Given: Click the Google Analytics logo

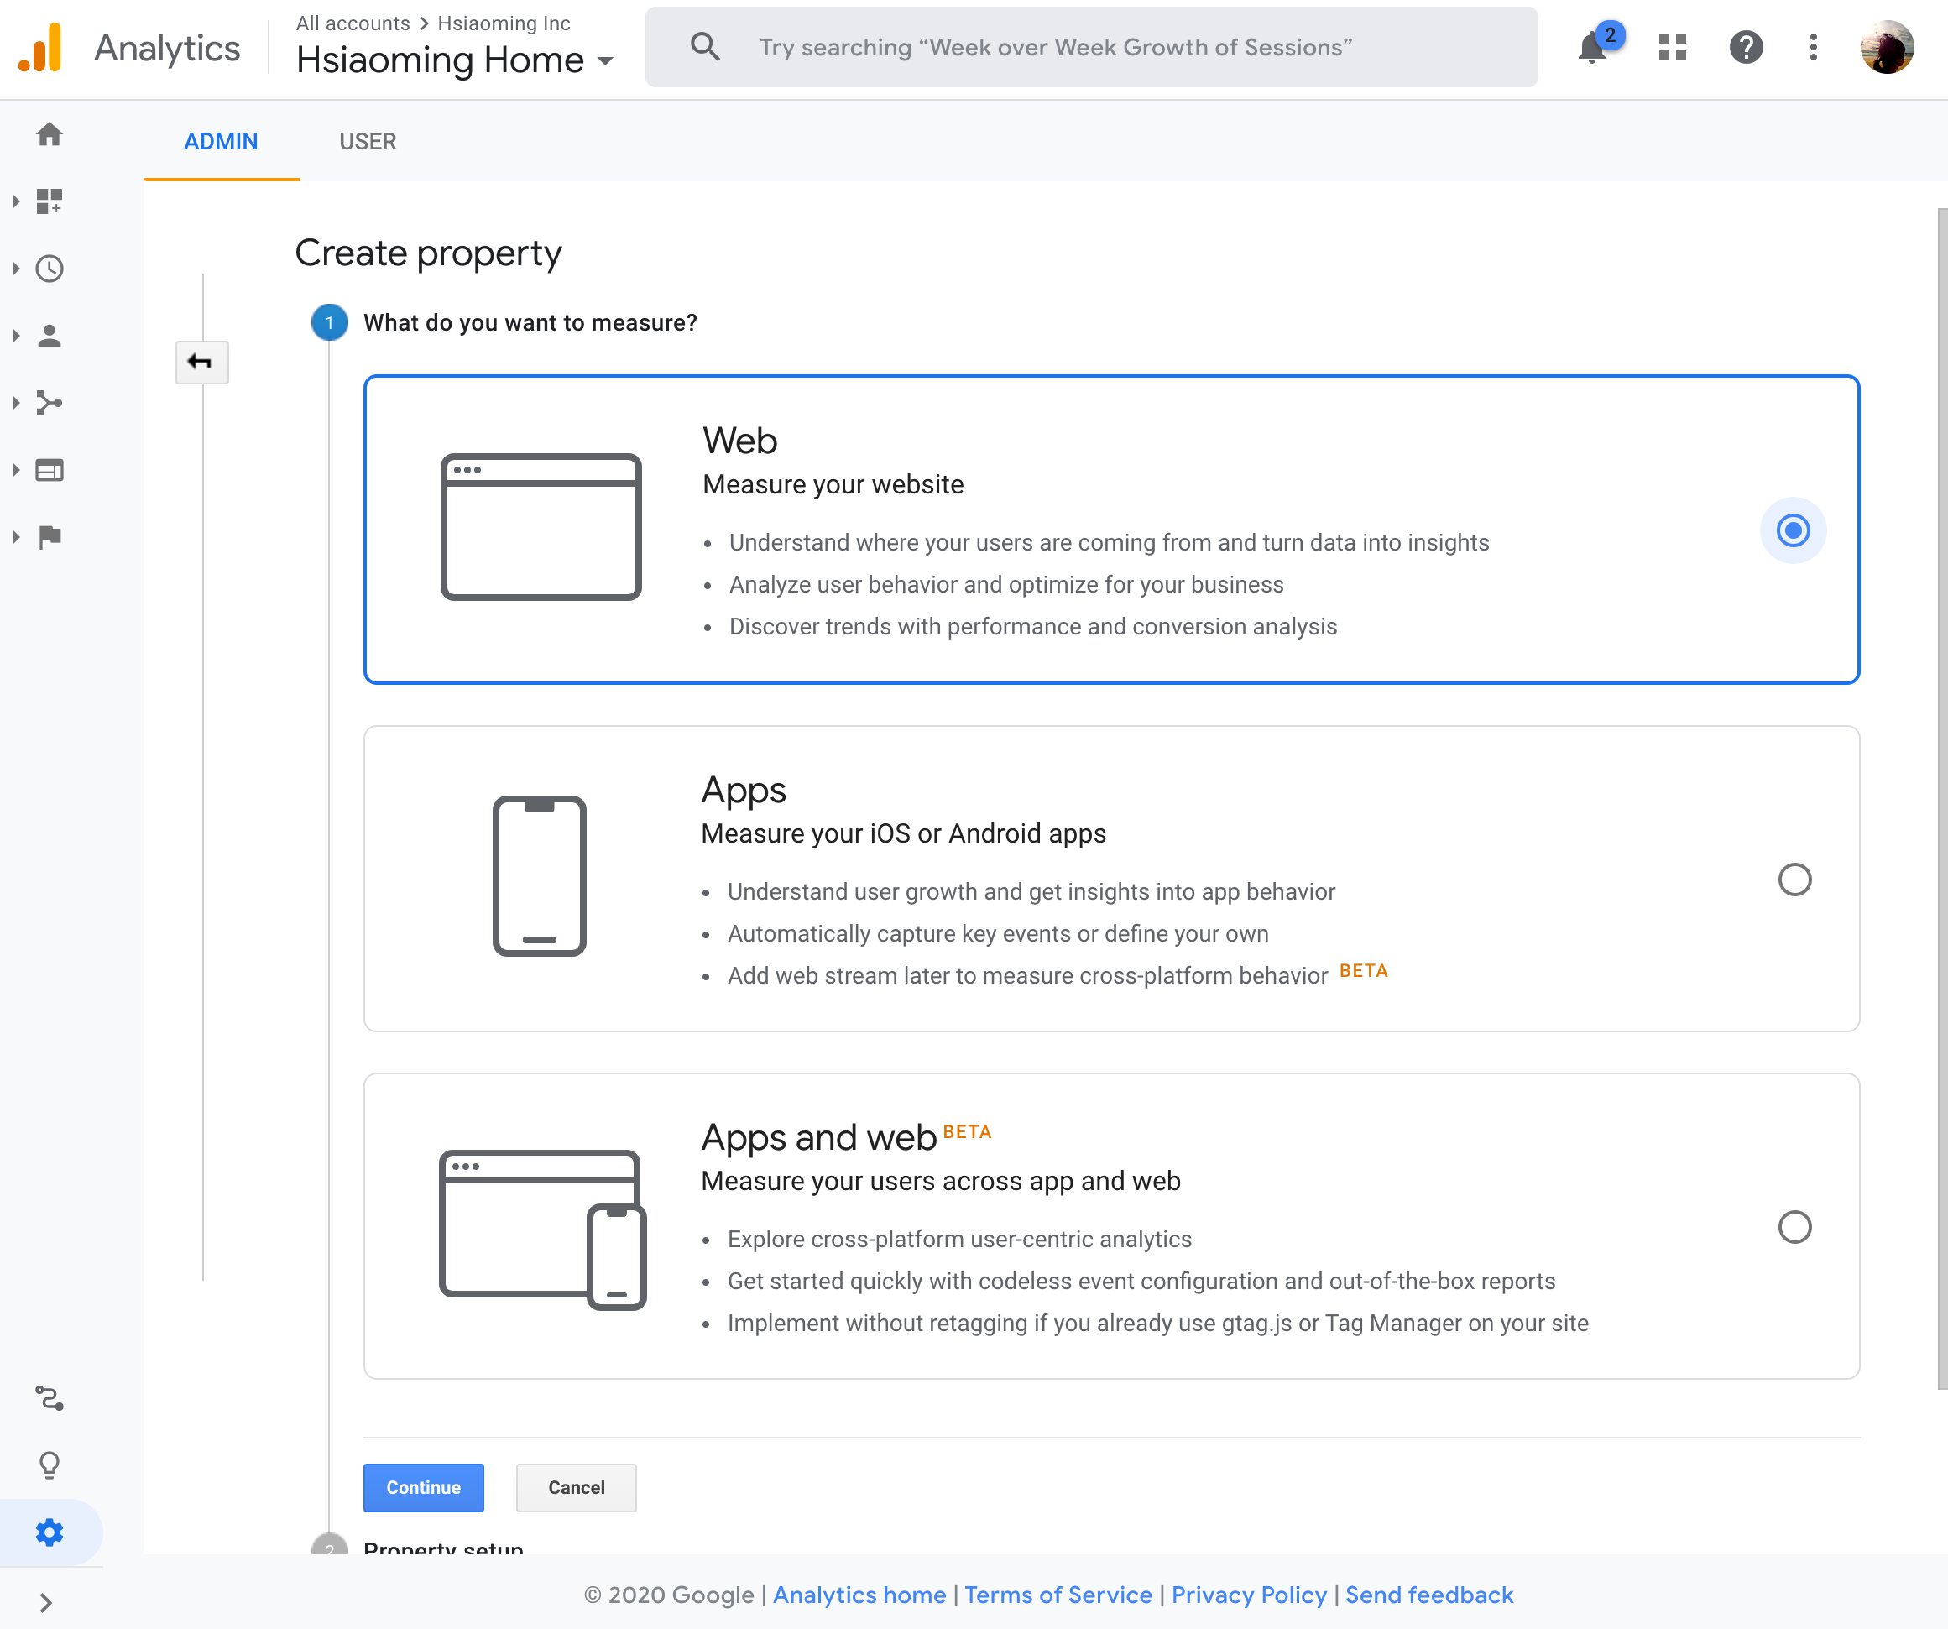Looking at the screenshot, I should pos(40,47).
